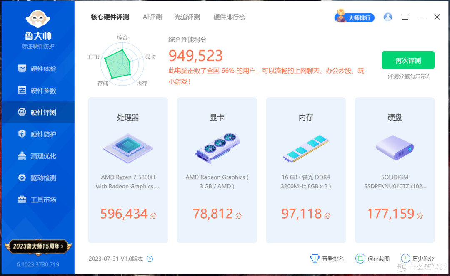The image size is (450, 276).
Task: Click the 综合性能得分 heading
Action: [x=187, y=39]
